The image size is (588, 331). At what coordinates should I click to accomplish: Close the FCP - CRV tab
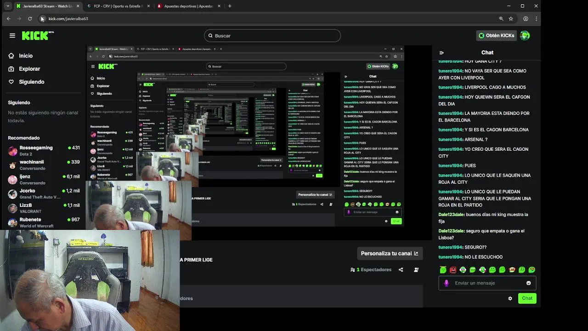148,6
